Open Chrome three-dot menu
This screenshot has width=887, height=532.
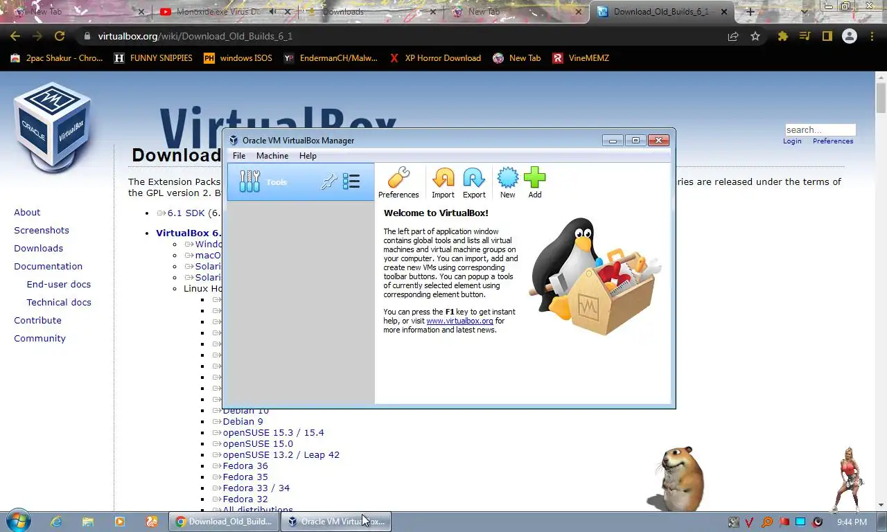click(x=872, y=36)
